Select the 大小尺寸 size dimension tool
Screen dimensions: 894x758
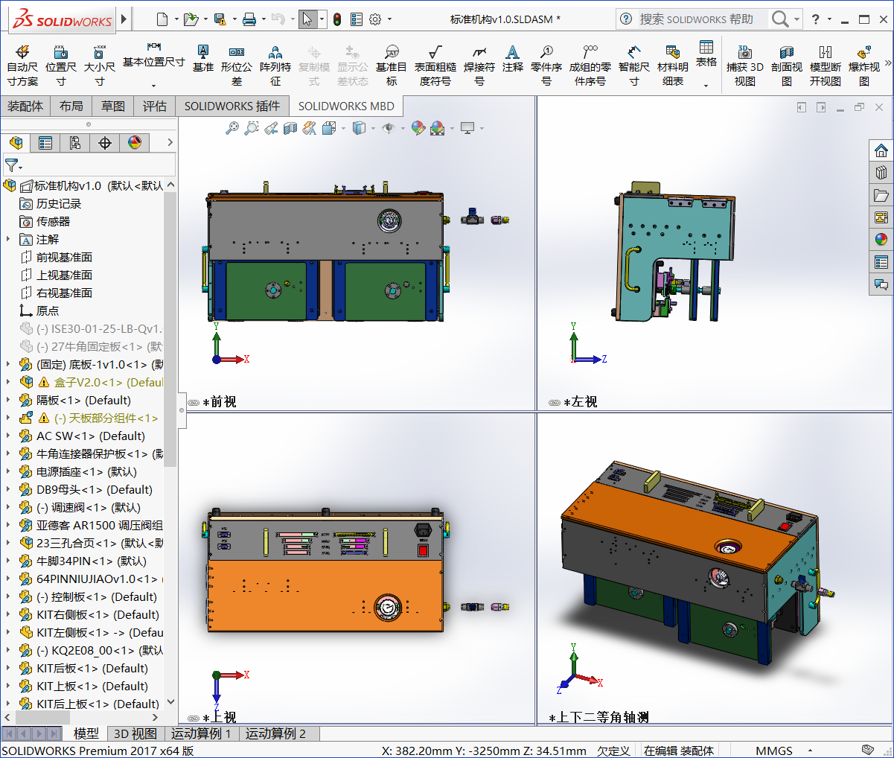(99, 66)
